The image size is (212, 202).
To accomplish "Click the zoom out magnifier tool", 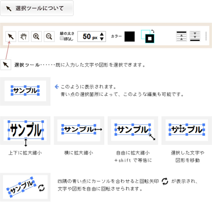I will 49,37.
